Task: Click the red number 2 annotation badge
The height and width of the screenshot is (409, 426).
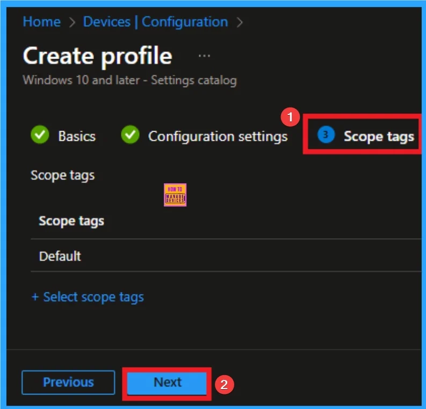Action: [x=225, y=385]
